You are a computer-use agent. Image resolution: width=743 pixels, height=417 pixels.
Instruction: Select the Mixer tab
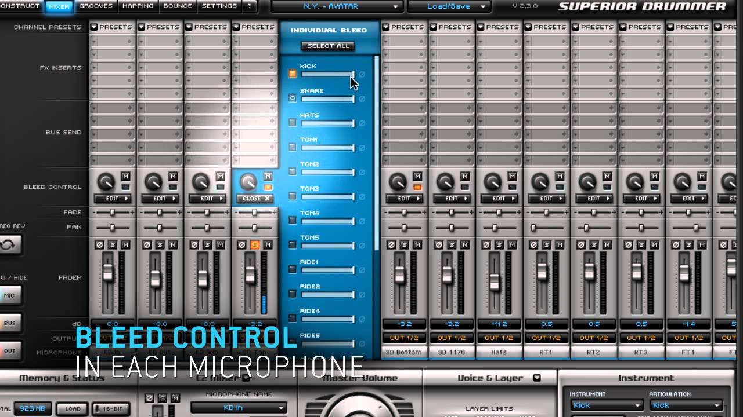click(59, 7)
